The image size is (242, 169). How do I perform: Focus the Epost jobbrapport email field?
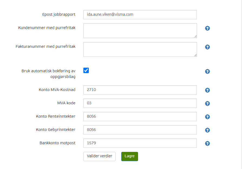click(140, 15)
